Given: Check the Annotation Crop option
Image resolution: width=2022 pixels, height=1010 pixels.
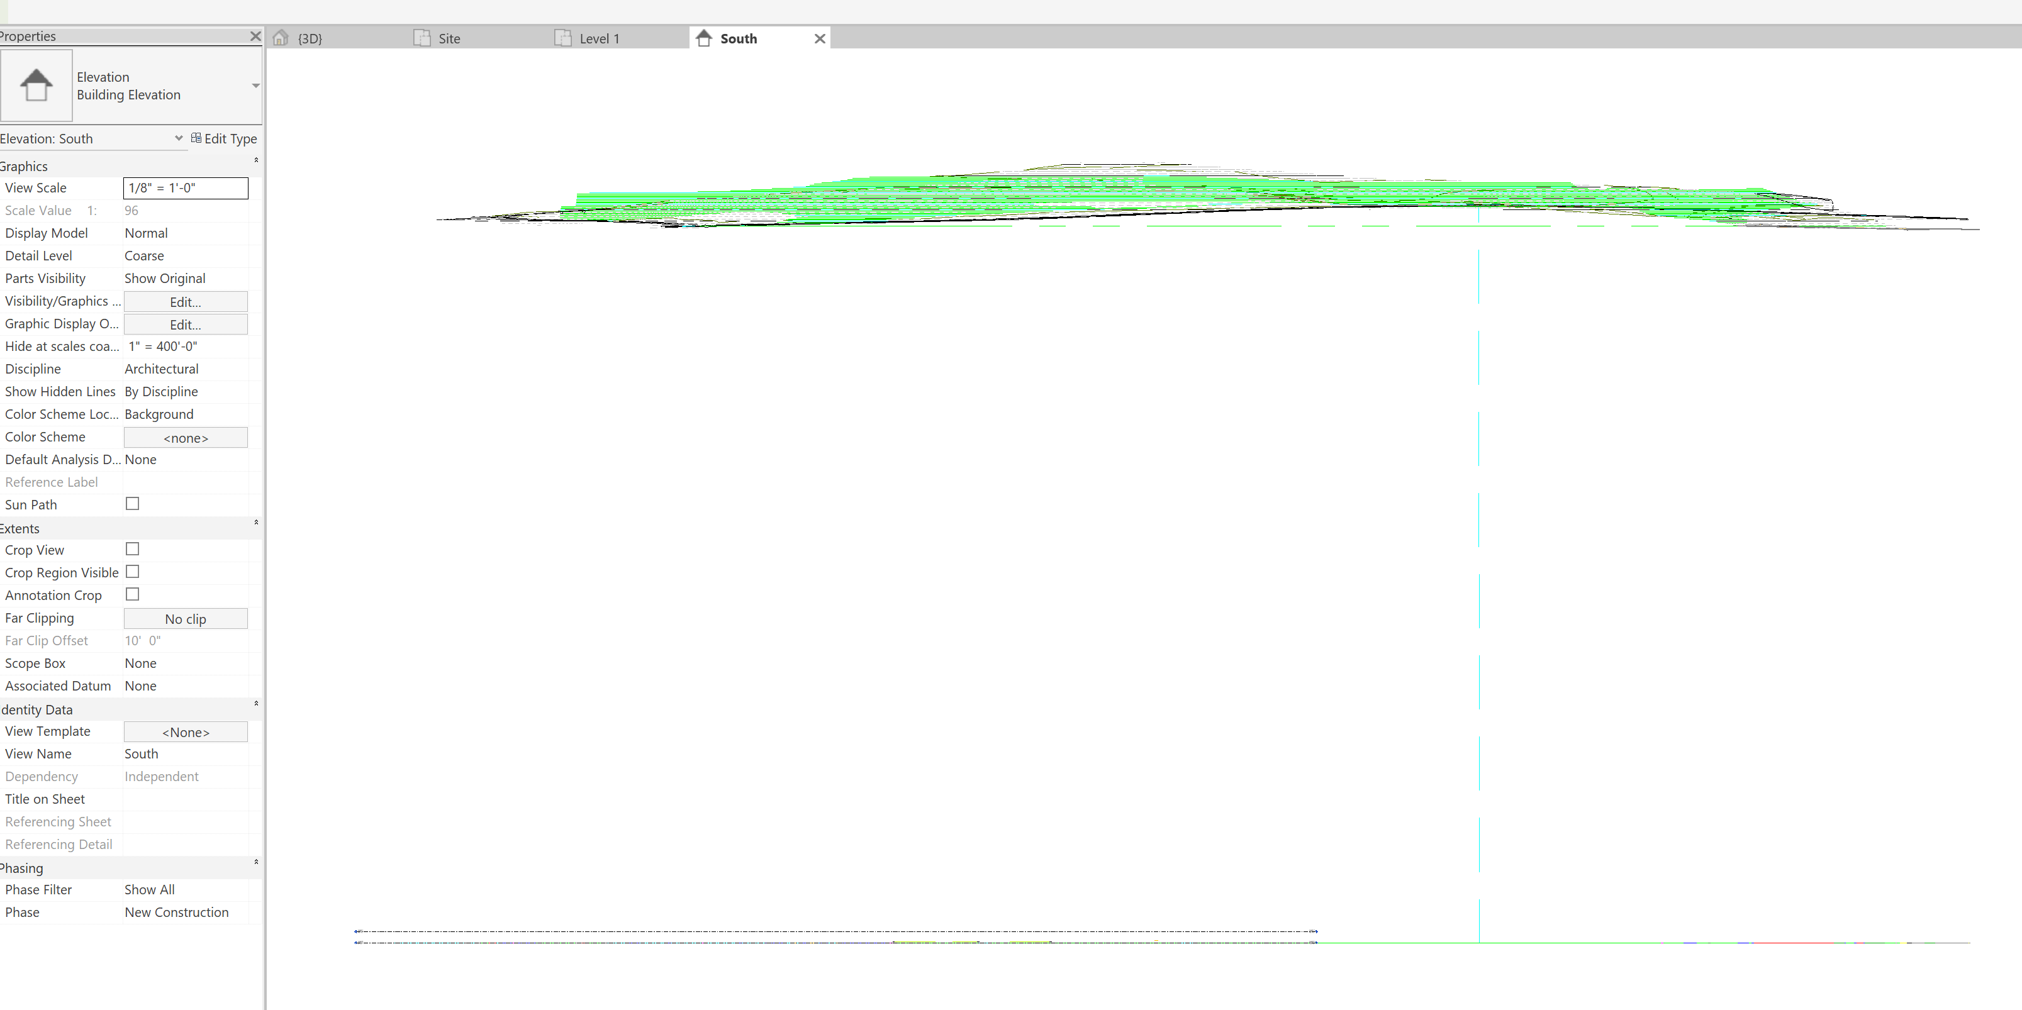Looking at the screenshot, I should click(x=132, y=594).
